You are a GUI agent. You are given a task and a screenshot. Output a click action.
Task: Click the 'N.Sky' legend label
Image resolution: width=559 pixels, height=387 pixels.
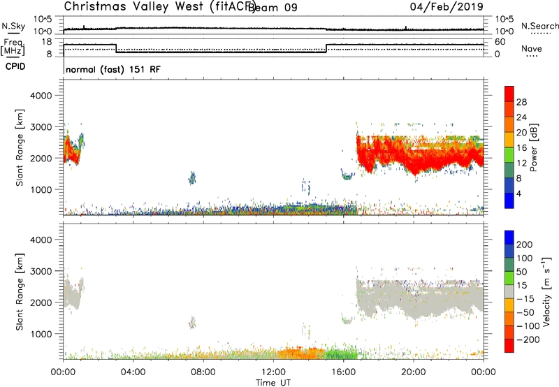coord(13,26)
